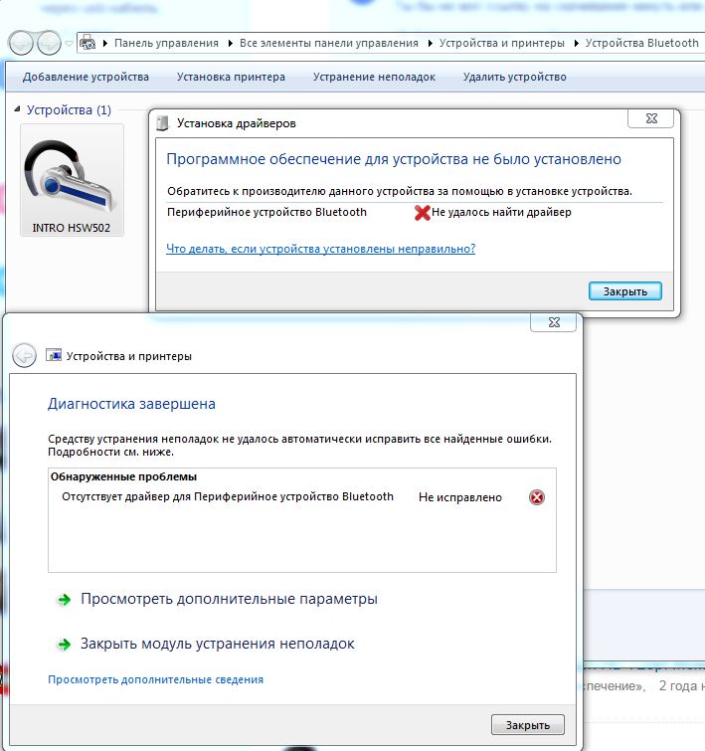Screen dimensions: 705x751
Task: Collapse the Устройства (1) group triangle
Action: point(17,109)
